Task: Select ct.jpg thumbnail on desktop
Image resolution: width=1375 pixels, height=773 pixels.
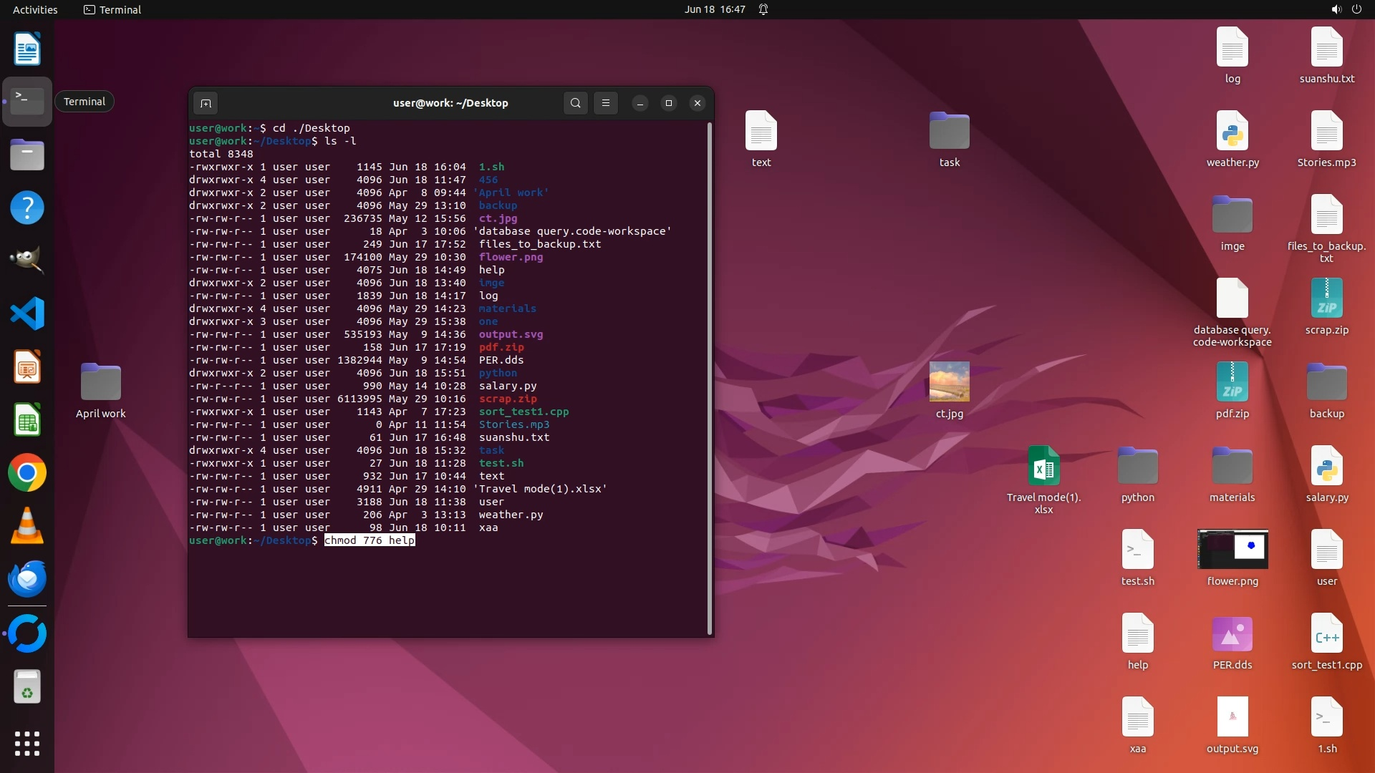Action: 949,381
